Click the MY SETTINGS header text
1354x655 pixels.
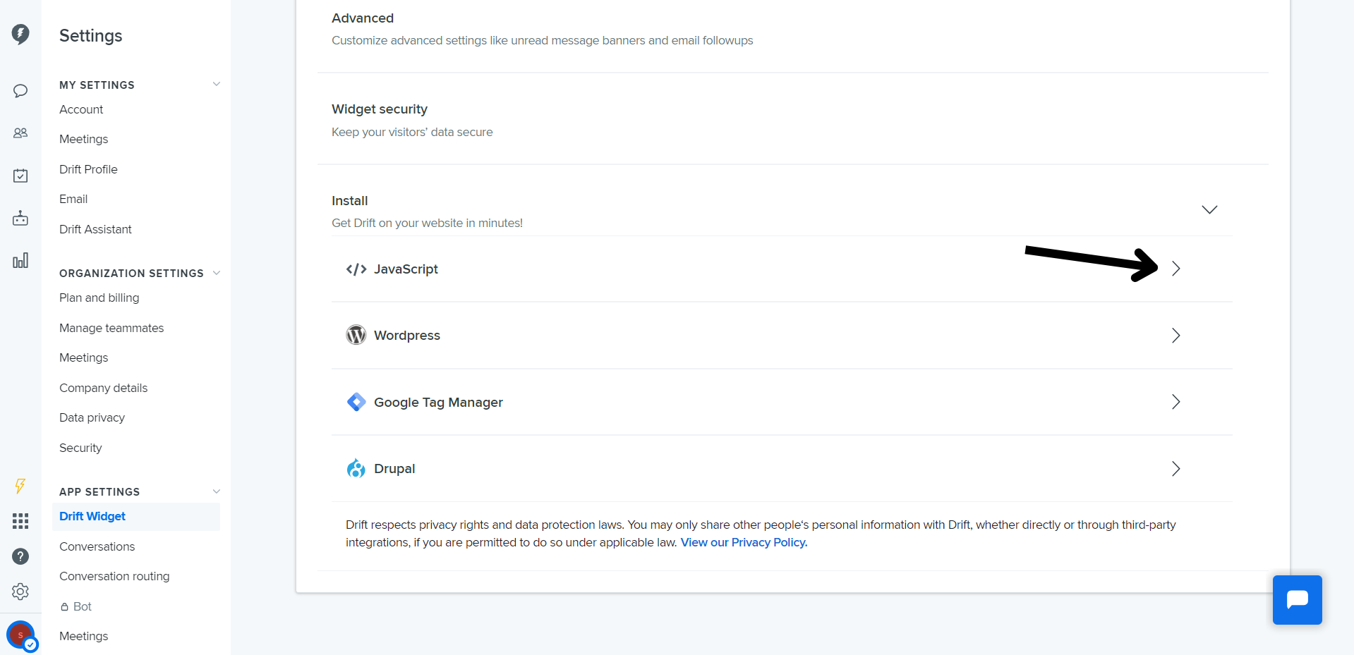(97, 85)
